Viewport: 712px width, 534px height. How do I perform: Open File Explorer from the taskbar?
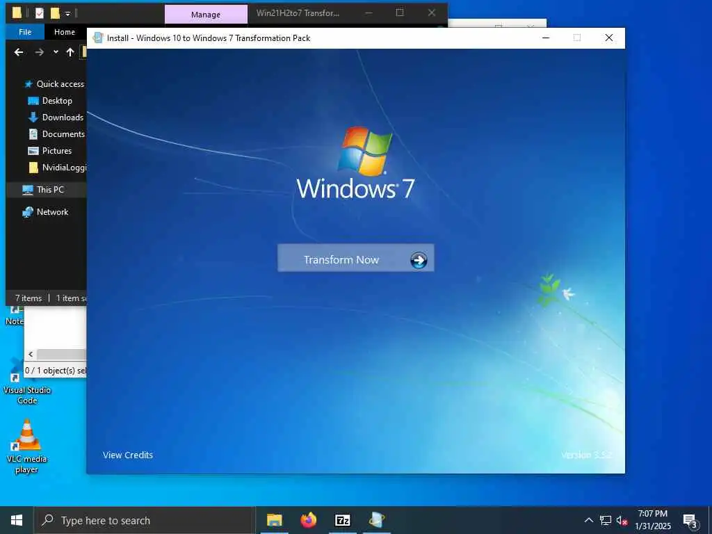(274, 520)
